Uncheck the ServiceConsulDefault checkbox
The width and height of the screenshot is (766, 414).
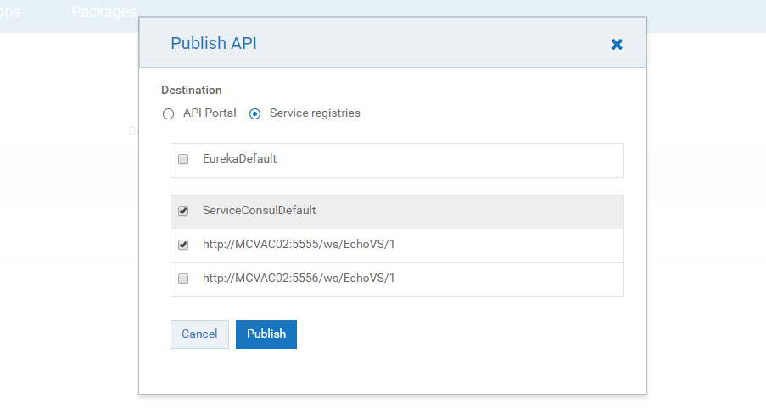(183, 211)
